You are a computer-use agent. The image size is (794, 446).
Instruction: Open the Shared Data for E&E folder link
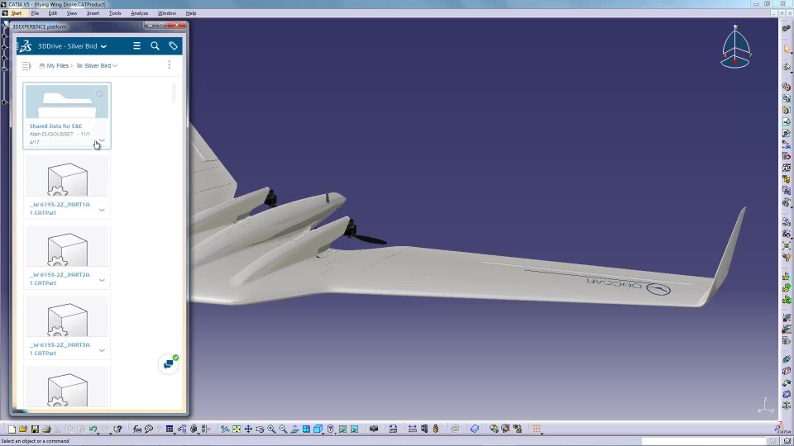(x=55, y=126)
